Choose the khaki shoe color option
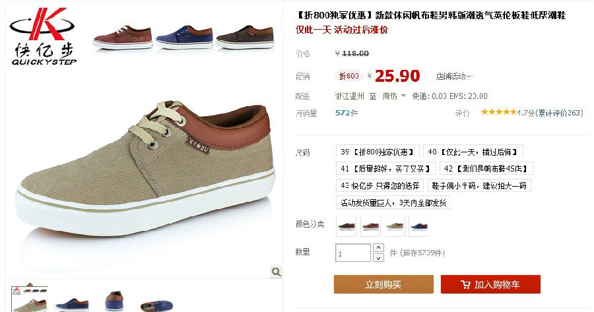Viewport: 594px width, 312px height. 395,226
